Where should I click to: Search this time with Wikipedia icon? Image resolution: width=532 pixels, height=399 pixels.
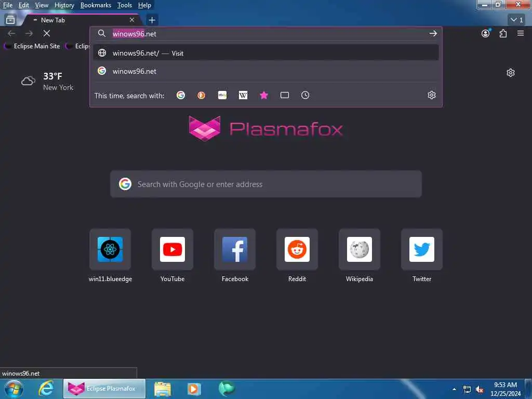click(243, 96)
